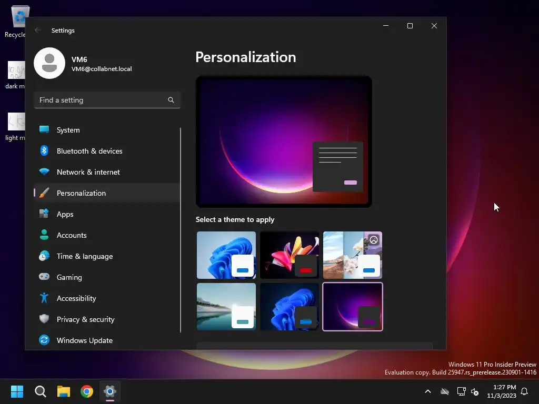Click the Network wifi icon in sidebar

[x=44, y=172]
